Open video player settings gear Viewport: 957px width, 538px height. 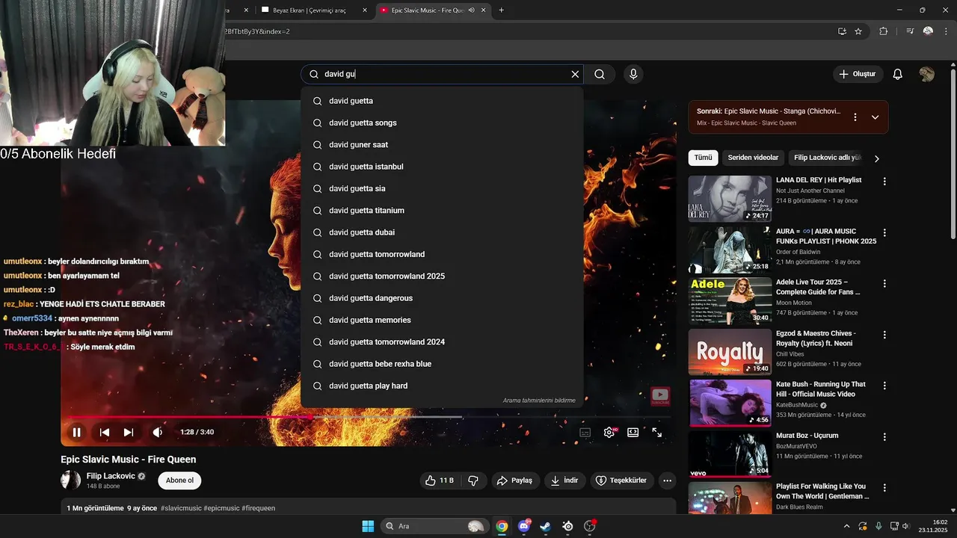pos(609,432)
